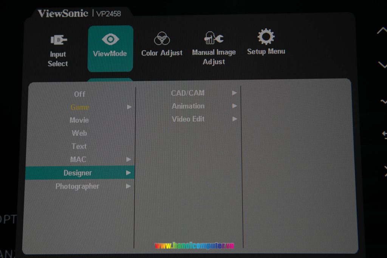This screenshot has height=258, width=387.
Task: Click the down arrow key guide icon
Action: pos(382,65)
